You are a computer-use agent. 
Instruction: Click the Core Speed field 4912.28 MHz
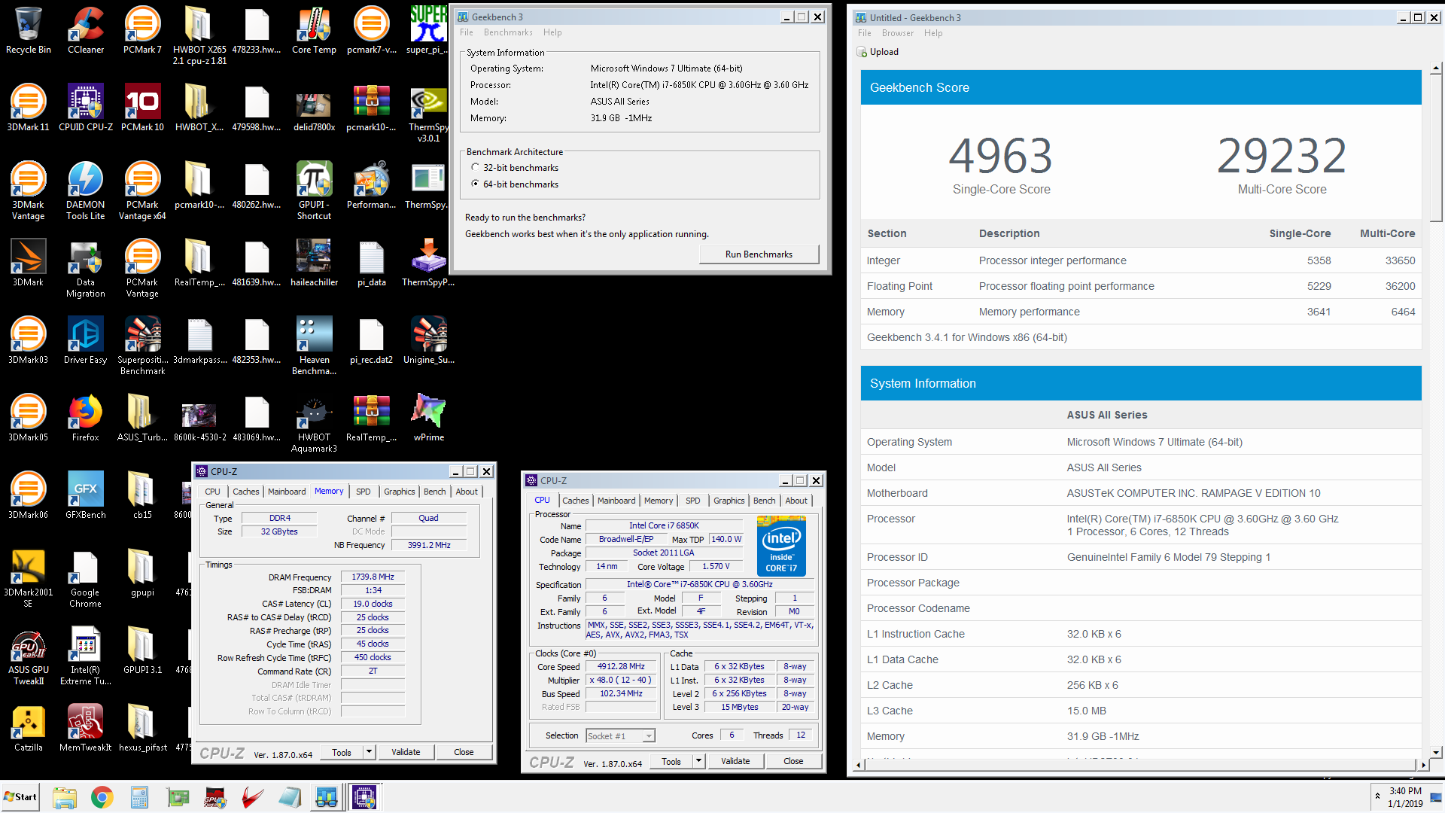click(x=621, y=667)
